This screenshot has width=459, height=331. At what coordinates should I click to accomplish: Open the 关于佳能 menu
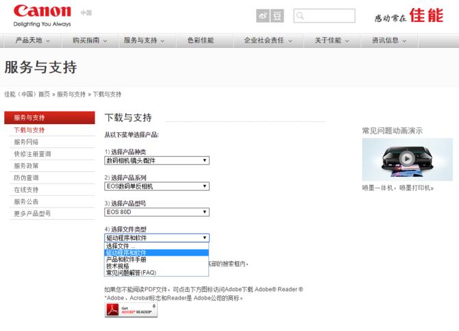click(x=332, y=40)
